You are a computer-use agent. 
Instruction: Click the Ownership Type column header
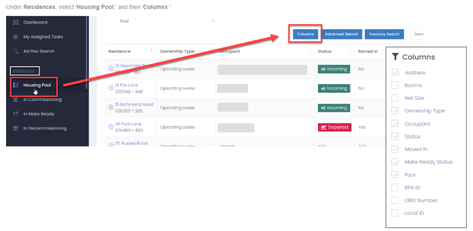pos(177,51)
